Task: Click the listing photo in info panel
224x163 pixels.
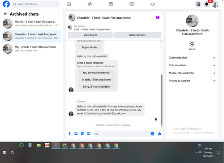Action: coord(192,21)
